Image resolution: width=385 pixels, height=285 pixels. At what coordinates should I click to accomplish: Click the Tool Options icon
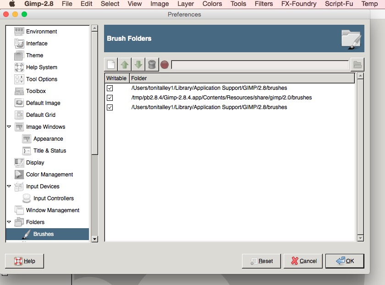[19, 79]
